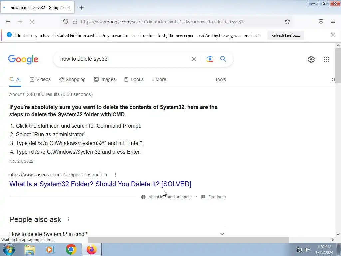
Task: Open network status tray icon
Action: (x=299, y=250)
